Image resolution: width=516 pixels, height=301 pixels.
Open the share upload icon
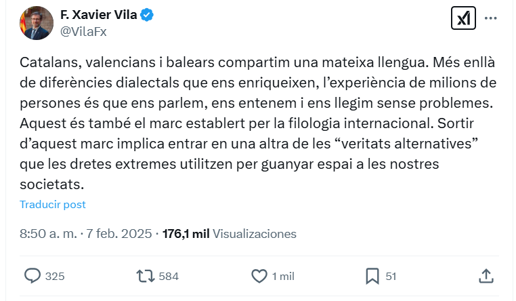click(x=486, y=275)
